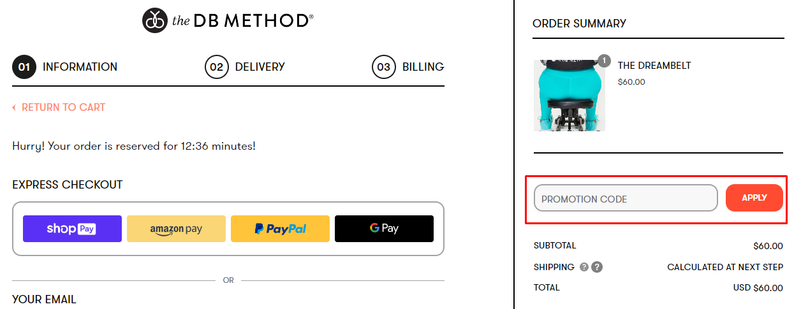Click the DB Method circular logo icon
Screen dimensions: 794x309
point(154,20)
